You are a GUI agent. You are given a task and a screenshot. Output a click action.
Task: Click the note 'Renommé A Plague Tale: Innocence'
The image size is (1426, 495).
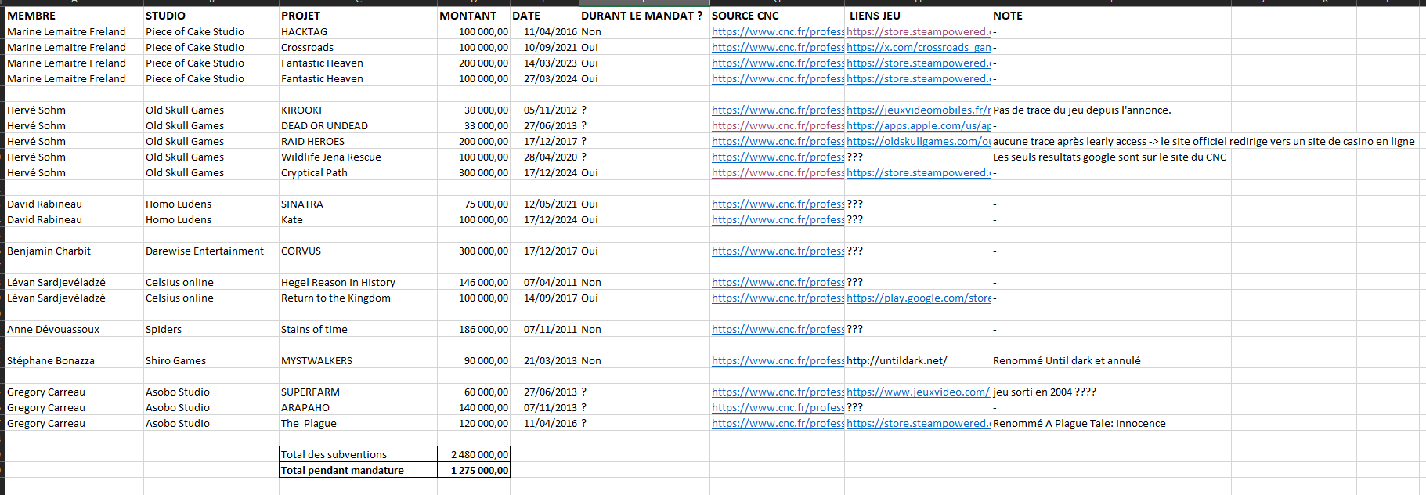pyautogui.click(x=1079, y=423)
